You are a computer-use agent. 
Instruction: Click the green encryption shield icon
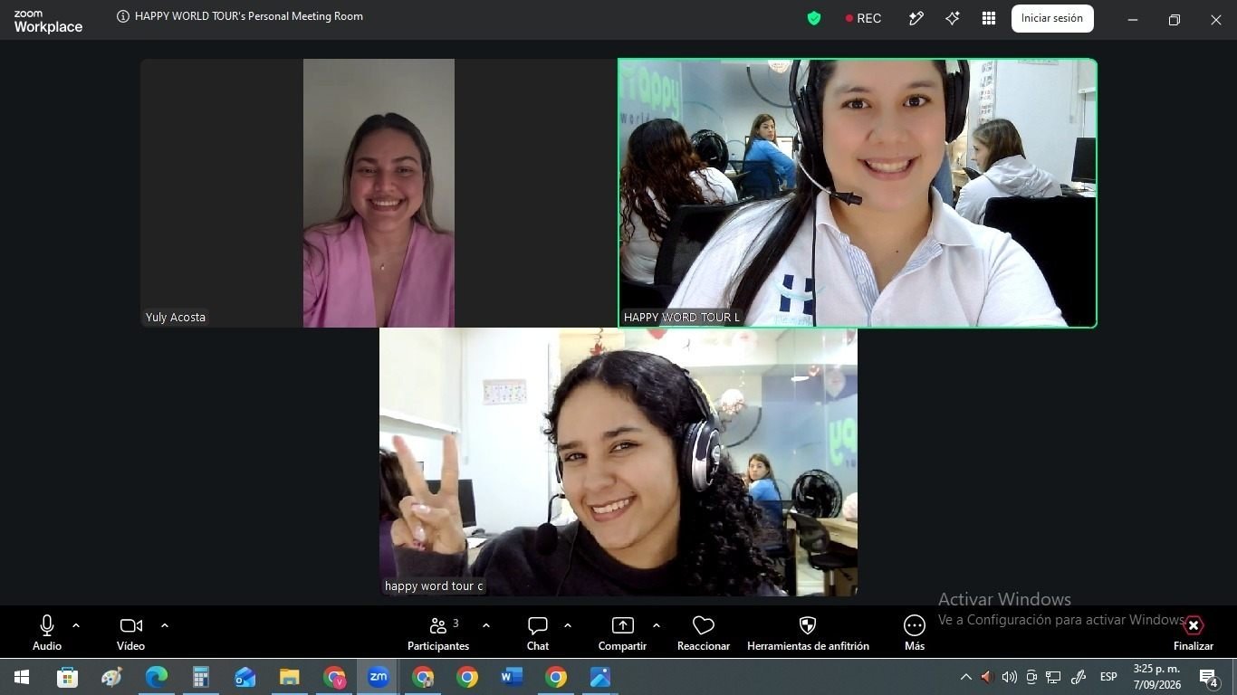click(814, 18)
